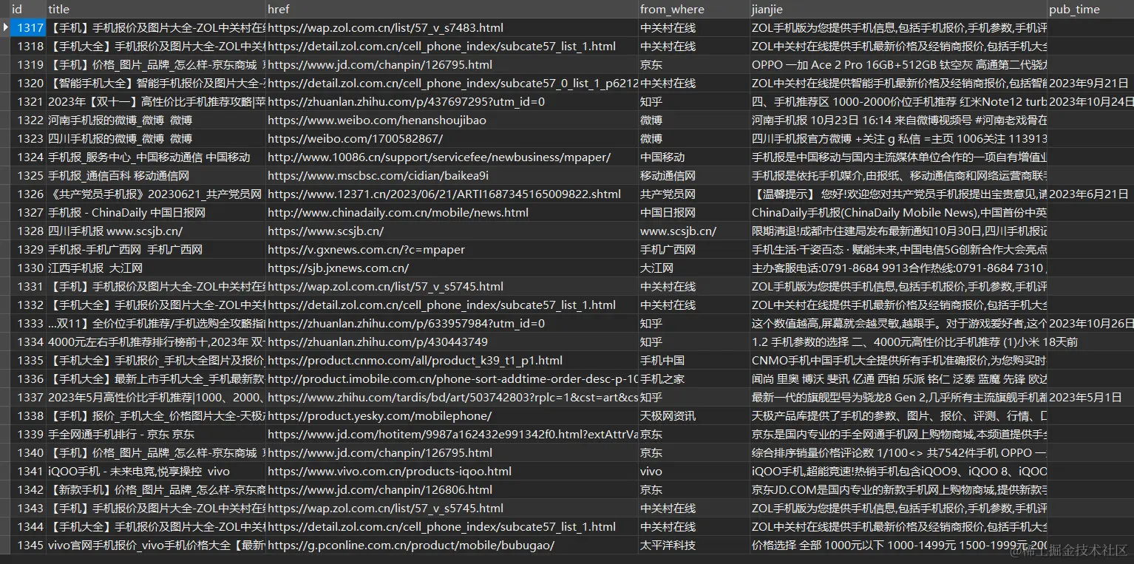
Task: Click title '手全网通手机排行 - 京东 京东'
Action: [x=121, y=435]
